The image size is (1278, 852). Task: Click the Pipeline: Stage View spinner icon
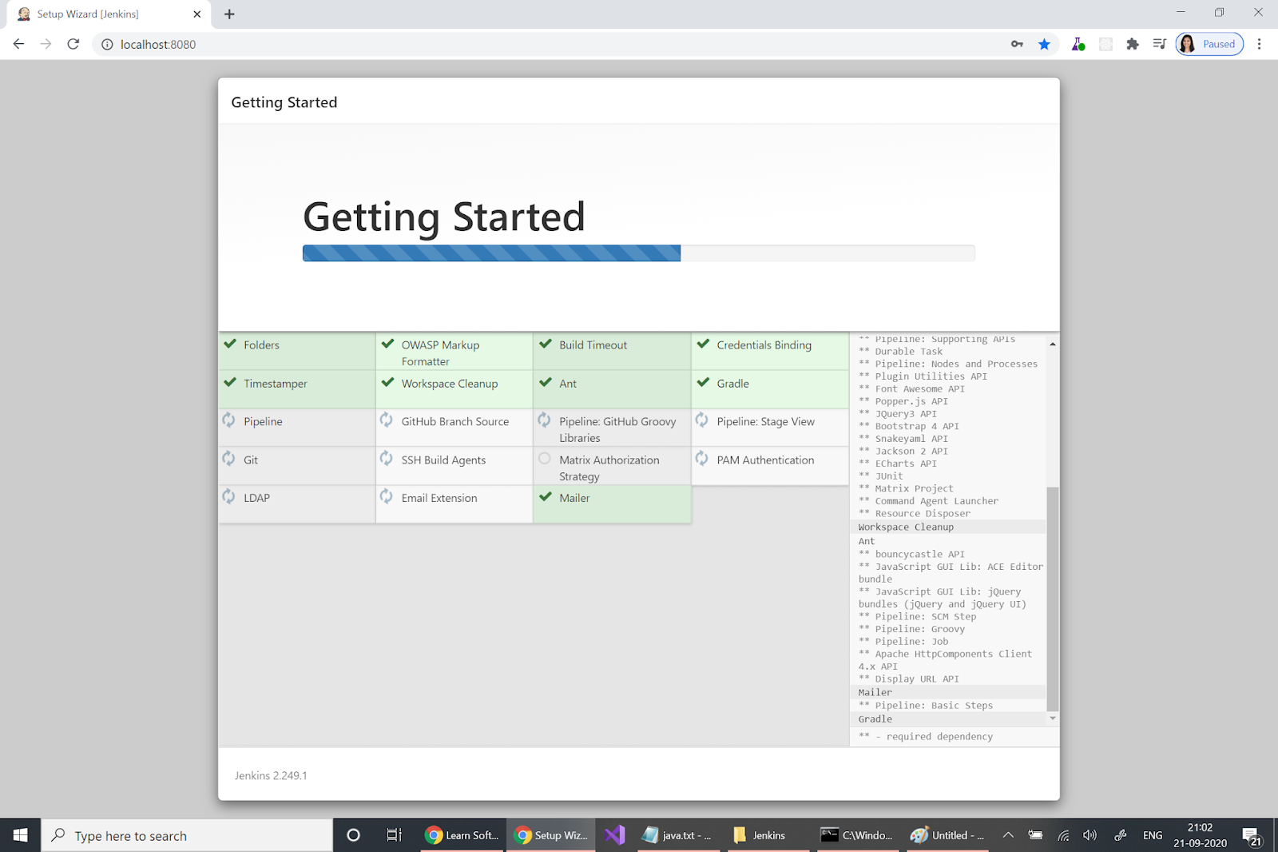click(x=701, y=420)
